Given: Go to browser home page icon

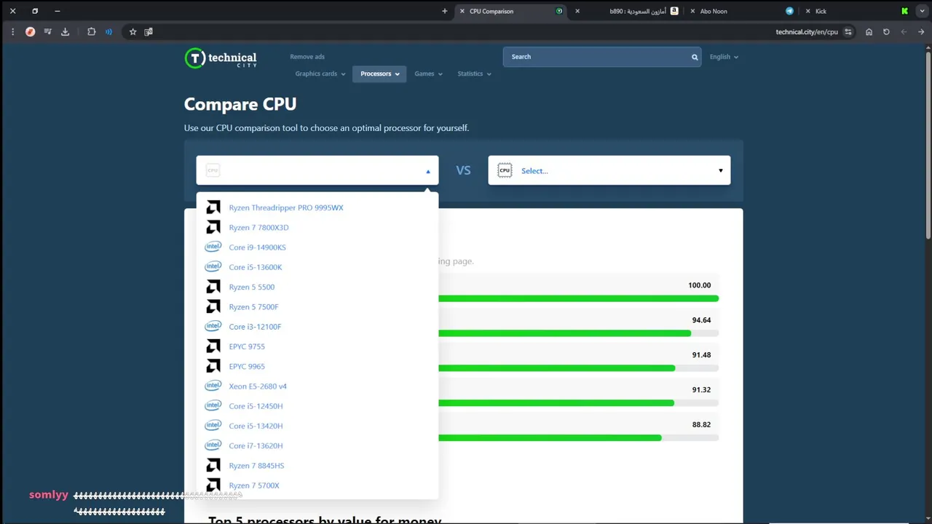Looking at the screenshot, I should point(869,32).
